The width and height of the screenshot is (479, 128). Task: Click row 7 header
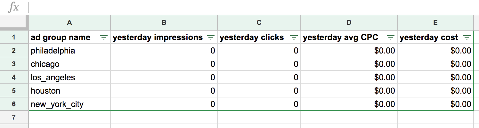[x=14, y=117]
